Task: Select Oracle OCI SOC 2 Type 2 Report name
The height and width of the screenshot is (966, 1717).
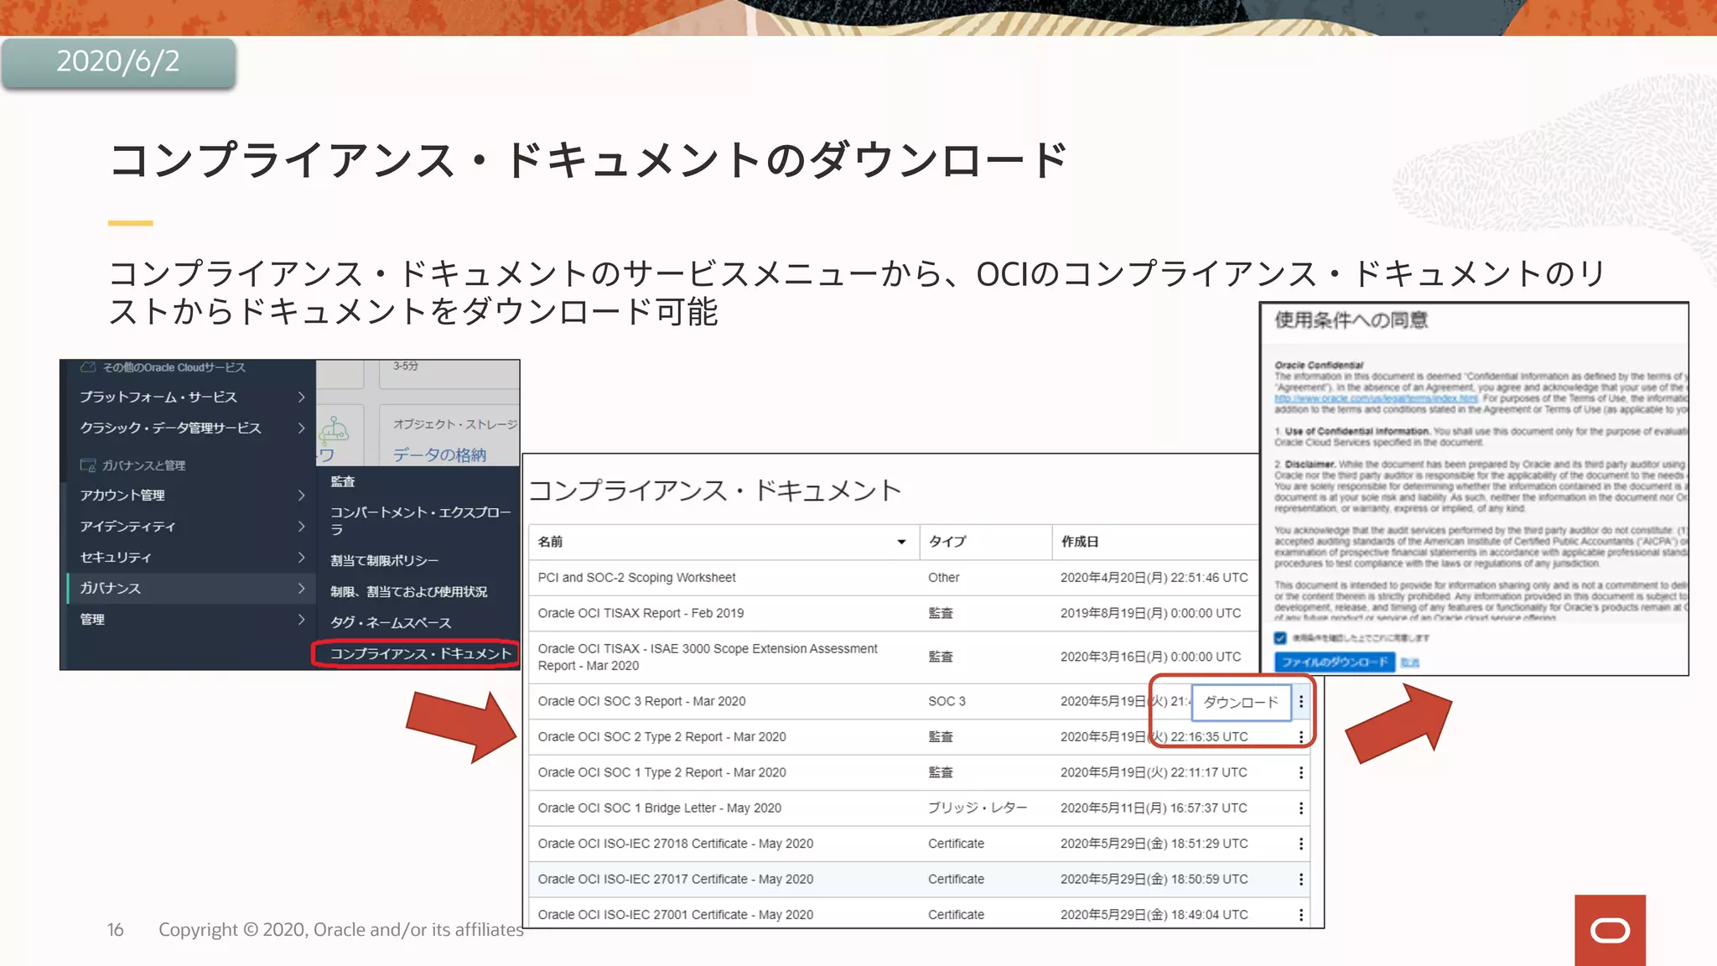Action: pyautogui.click(x=661, y=736)
